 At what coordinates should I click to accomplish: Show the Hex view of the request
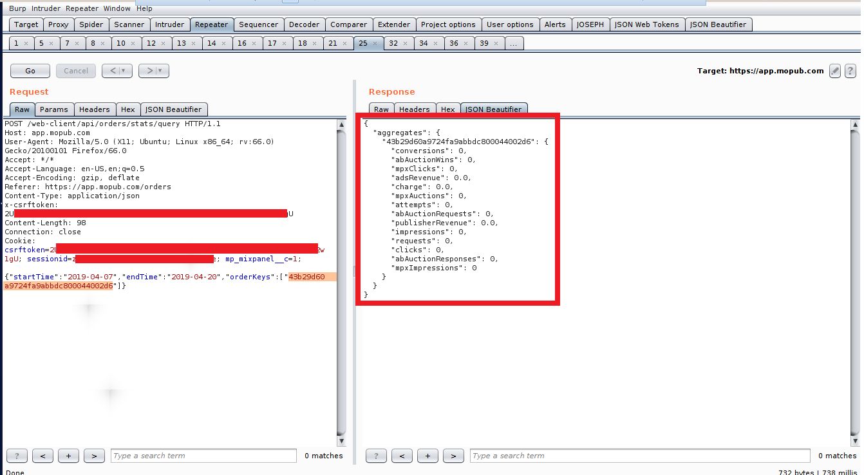click(x=128, y=109)
